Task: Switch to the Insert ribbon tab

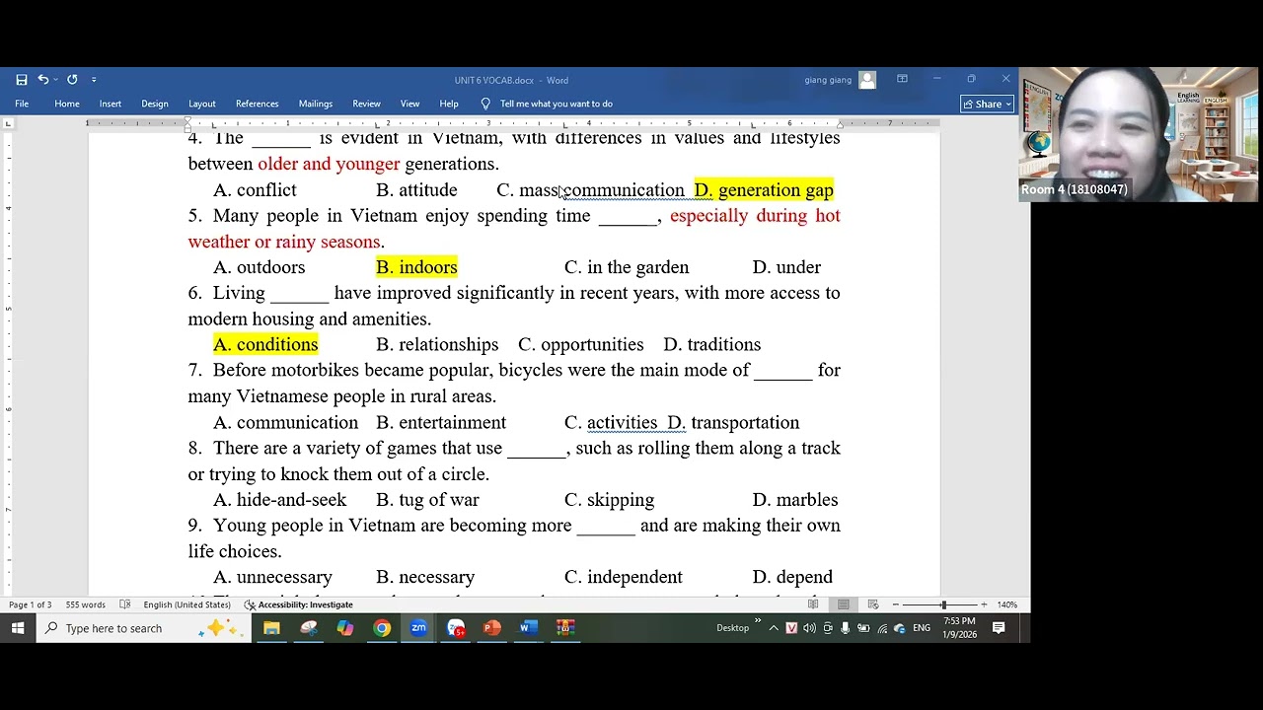Action: pyautogui.click(x=111, y=104)
